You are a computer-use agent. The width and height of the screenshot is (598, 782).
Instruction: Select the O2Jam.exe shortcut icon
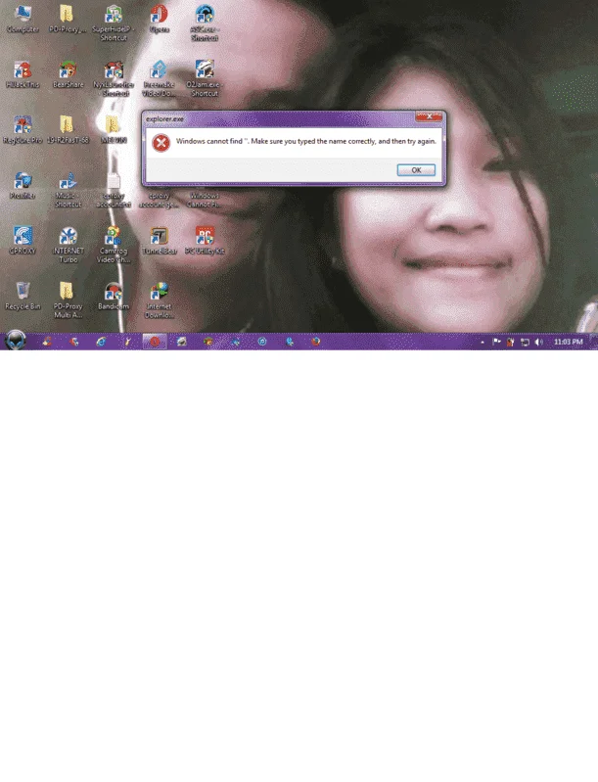click(x=205, y=79)
